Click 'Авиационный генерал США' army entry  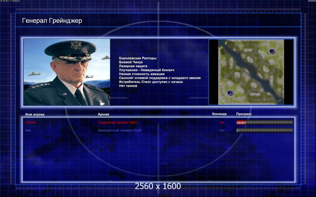point(119,130)
